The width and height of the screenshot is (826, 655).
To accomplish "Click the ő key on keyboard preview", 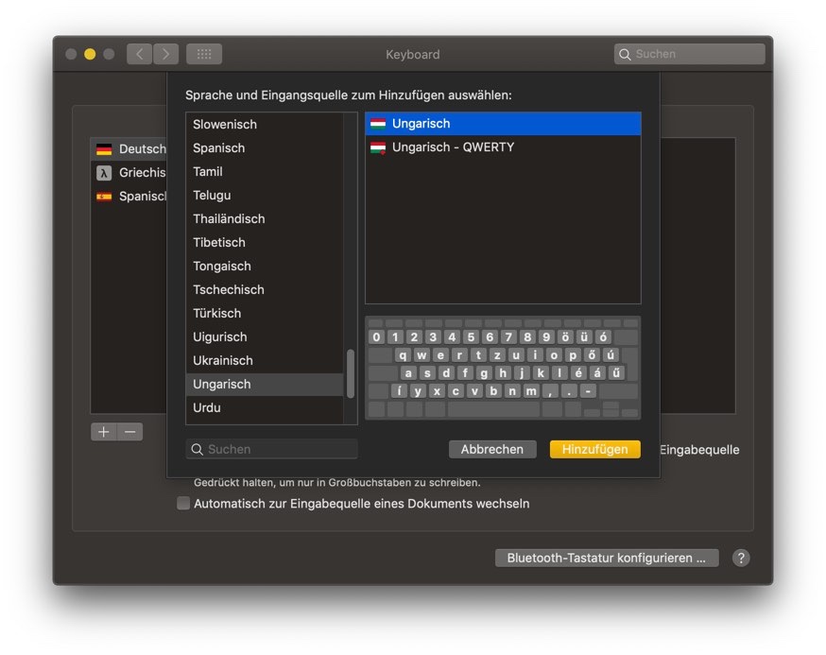I will (592, 354).
